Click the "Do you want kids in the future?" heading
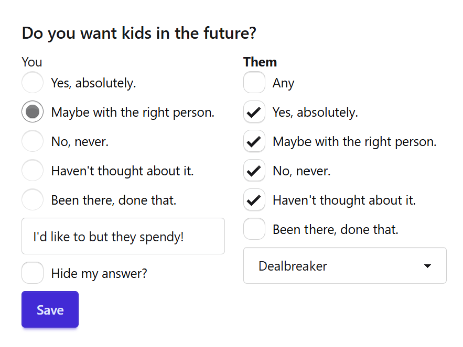The width and height of the screenshot is (463, 347). click(139, 33)
